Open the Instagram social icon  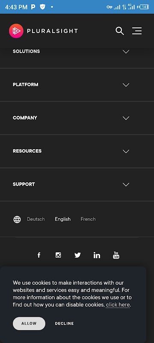pyautogui.click(x=58, y=255)
